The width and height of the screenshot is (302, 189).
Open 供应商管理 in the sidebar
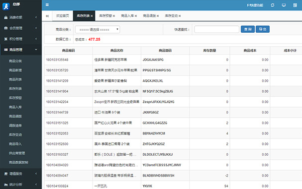tap(17, 153)
